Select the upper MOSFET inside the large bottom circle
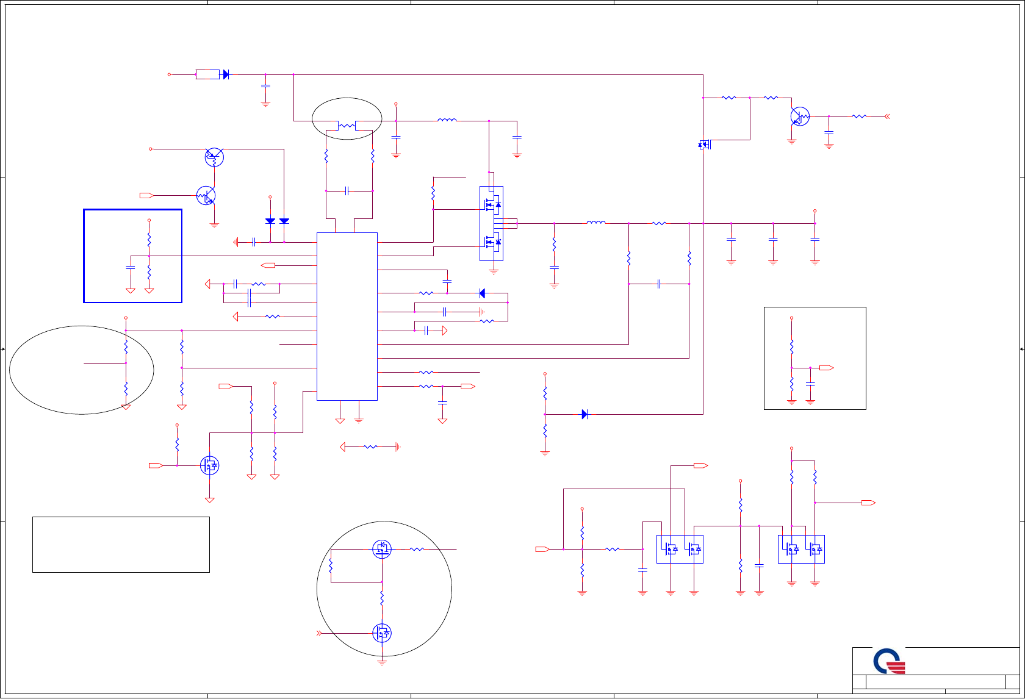The width and height of the screenshot is (1025, 699). point(382,549)
